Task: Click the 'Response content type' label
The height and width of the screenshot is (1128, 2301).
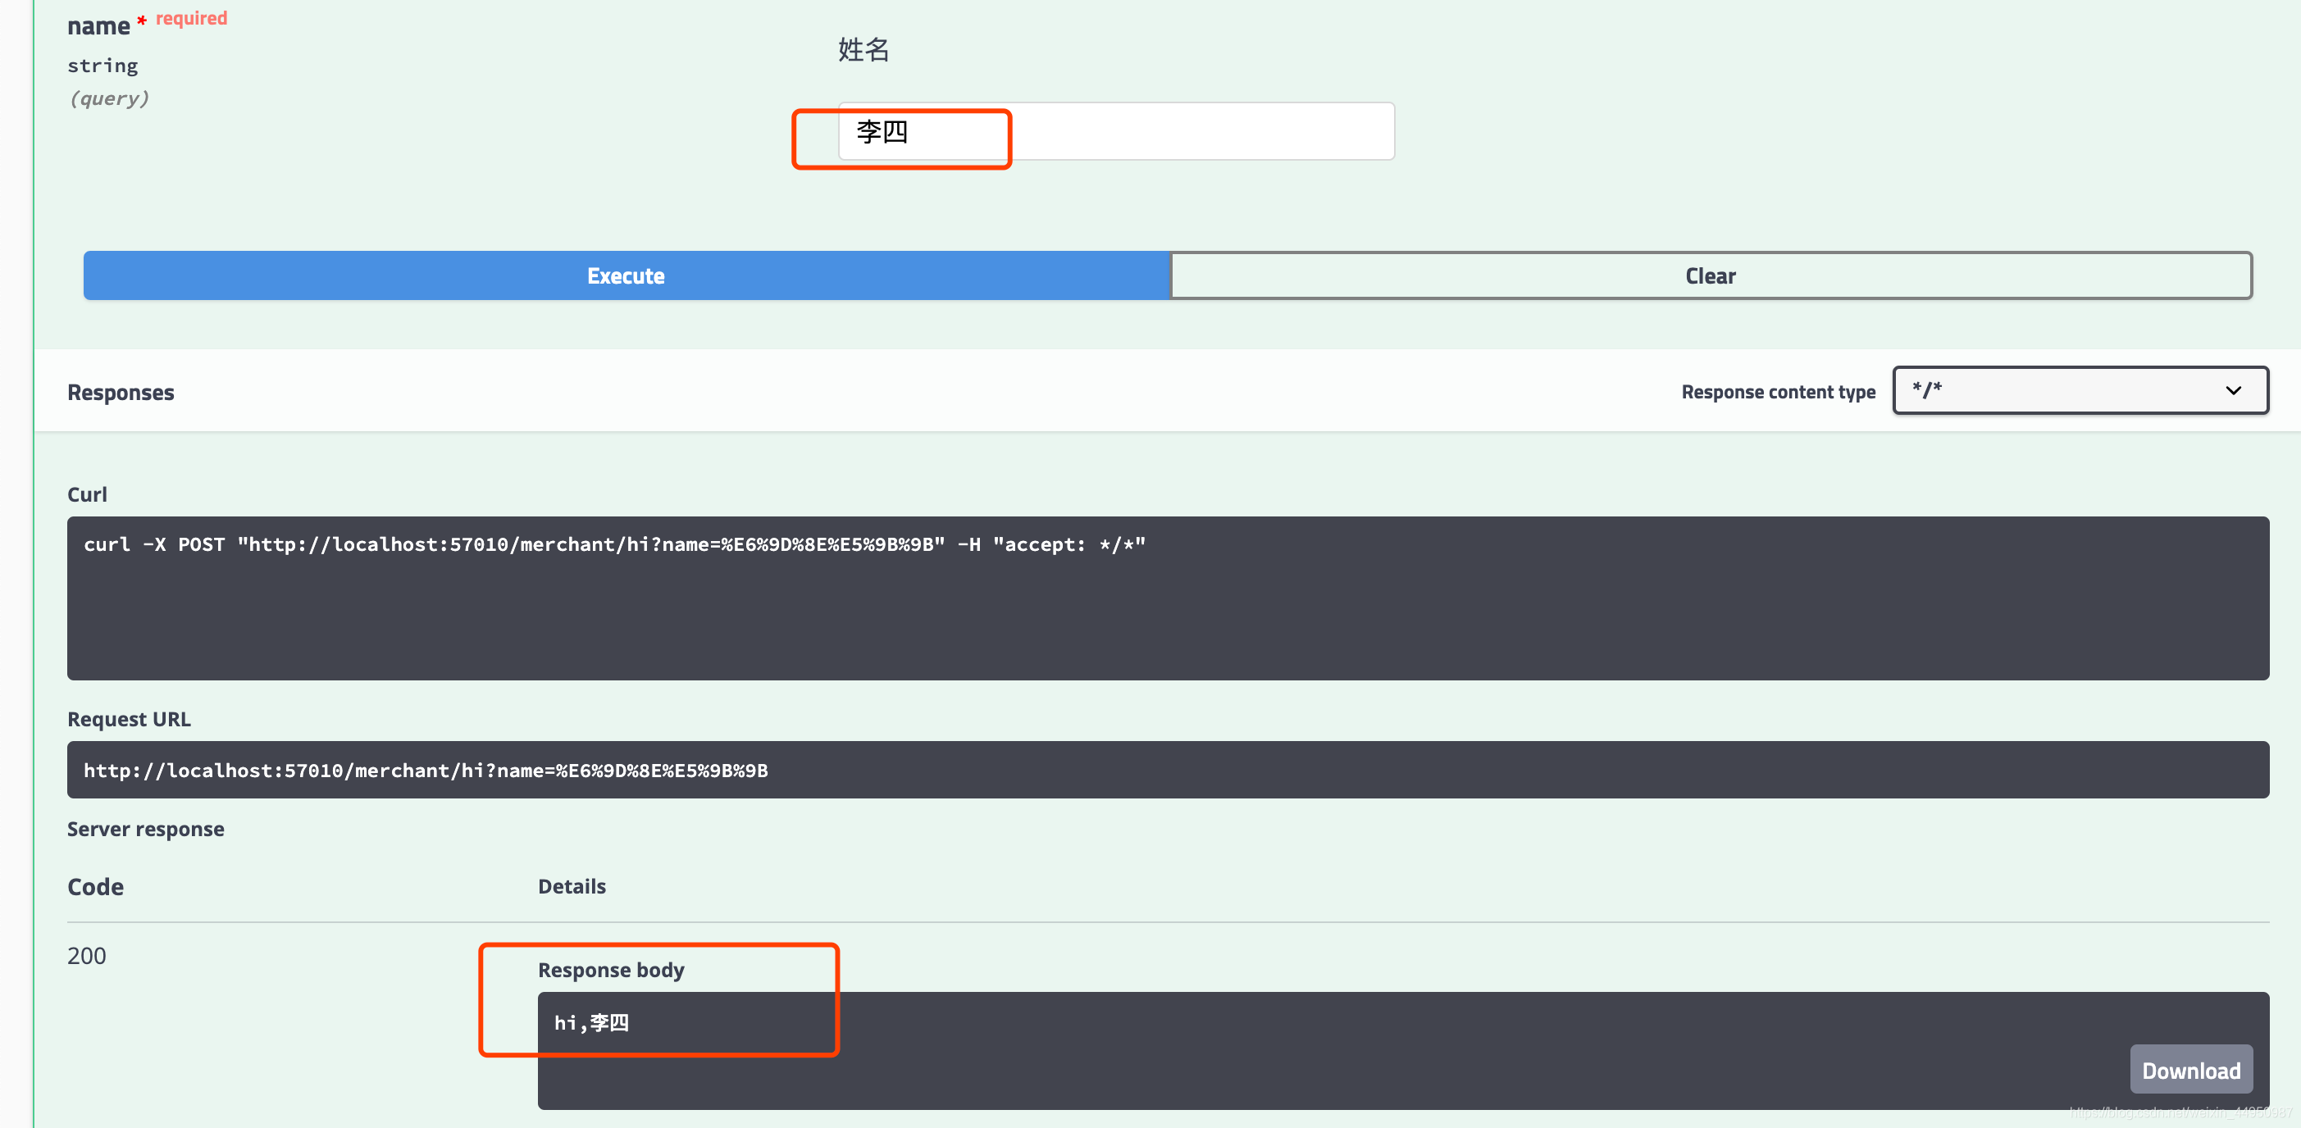Action: point(1779,392)
